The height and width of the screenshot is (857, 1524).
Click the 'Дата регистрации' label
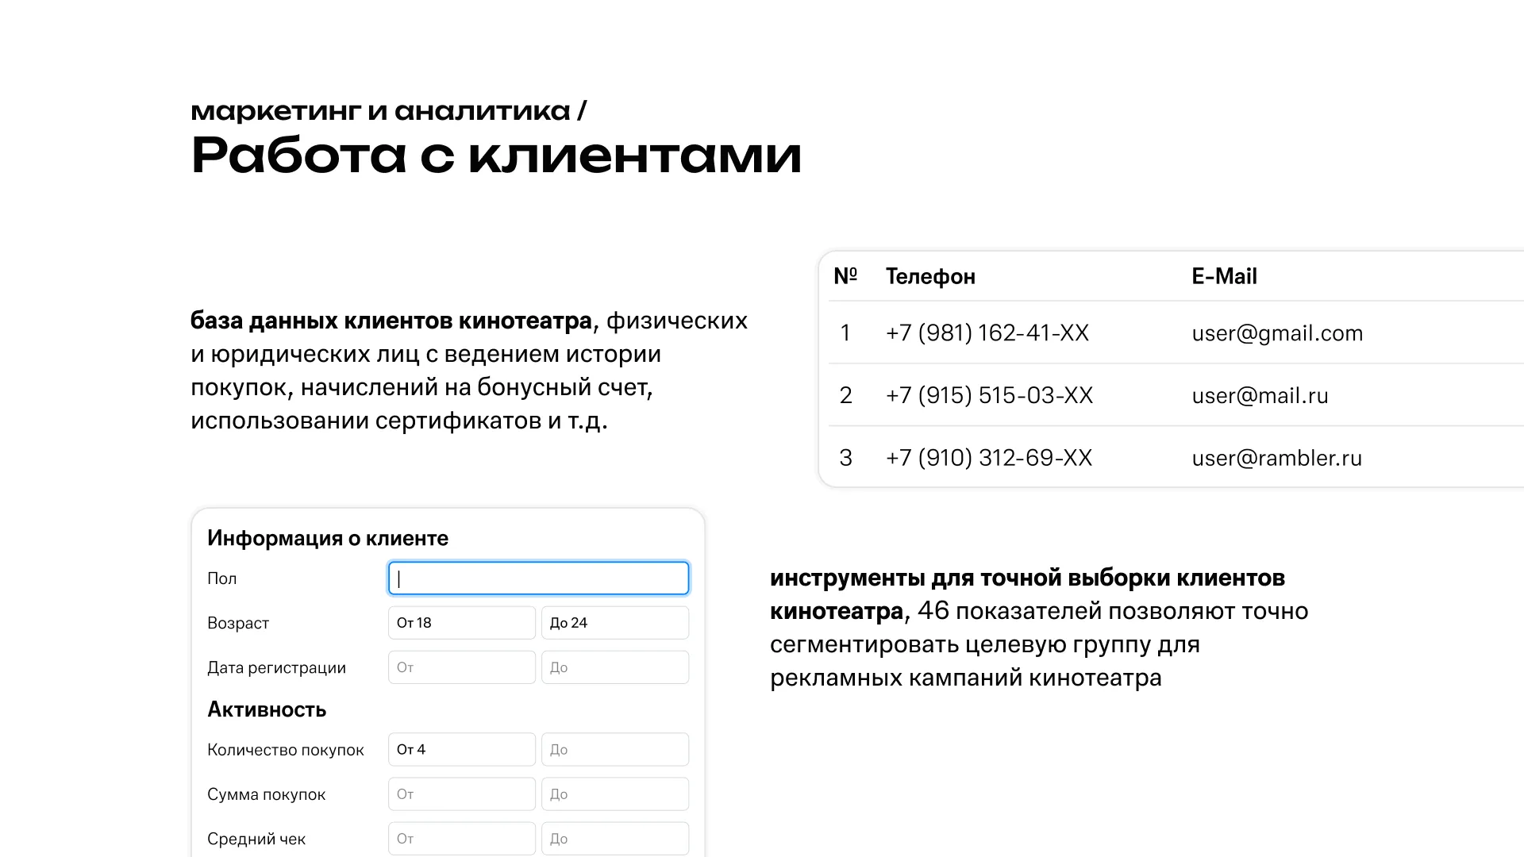[276, 668]
